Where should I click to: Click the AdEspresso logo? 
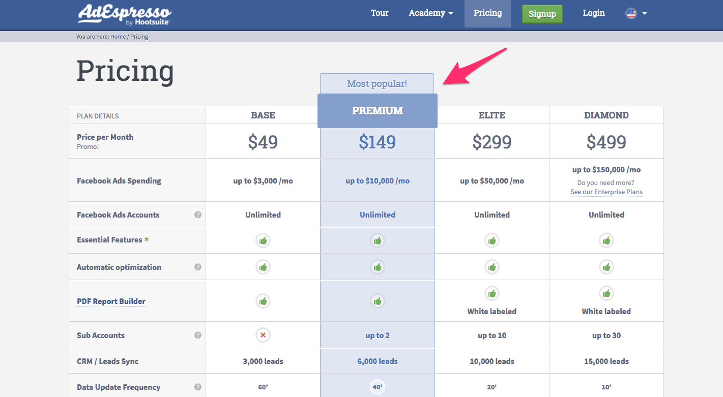[124, 14]
